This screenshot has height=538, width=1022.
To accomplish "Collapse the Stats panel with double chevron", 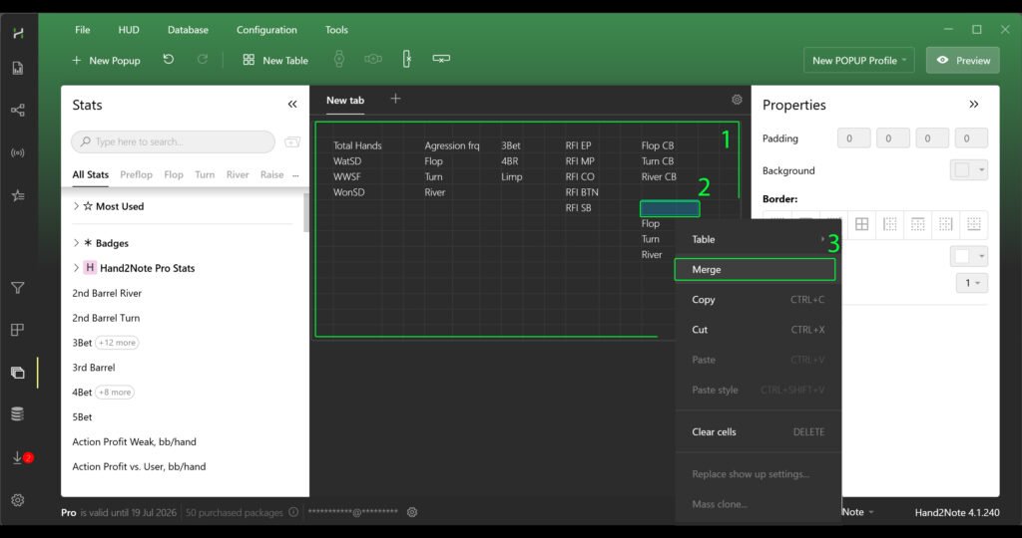I will (292, 105).
